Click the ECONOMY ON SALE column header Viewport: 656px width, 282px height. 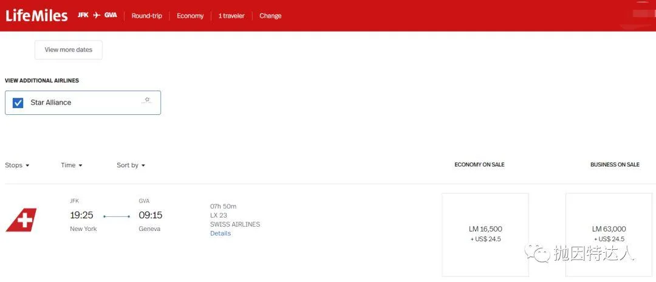(x=479, y=165)
